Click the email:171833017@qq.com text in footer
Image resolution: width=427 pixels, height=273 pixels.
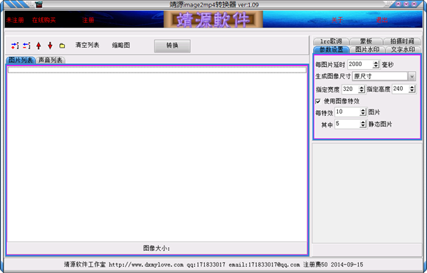(x=264, y=264)
